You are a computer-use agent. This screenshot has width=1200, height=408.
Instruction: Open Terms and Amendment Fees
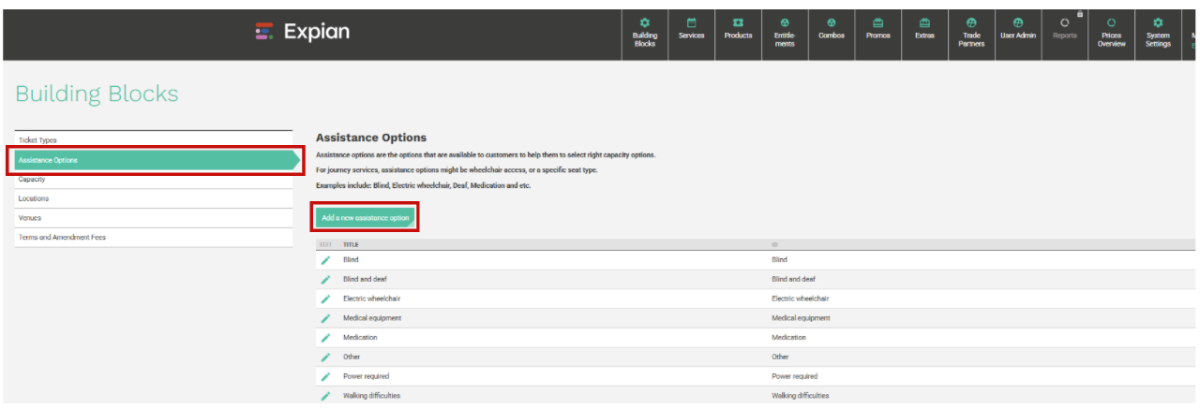click(154, 238)
